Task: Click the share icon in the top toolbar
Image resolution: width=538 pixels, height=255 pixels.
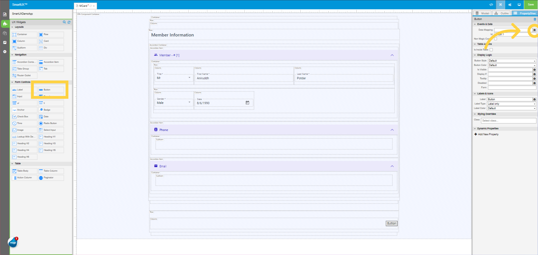Action: click(x=510, y=4)
